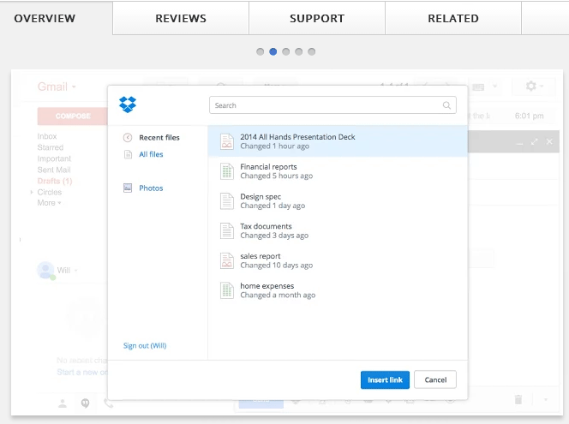
Task: Close the Gmail compose window
Action: 549,142
